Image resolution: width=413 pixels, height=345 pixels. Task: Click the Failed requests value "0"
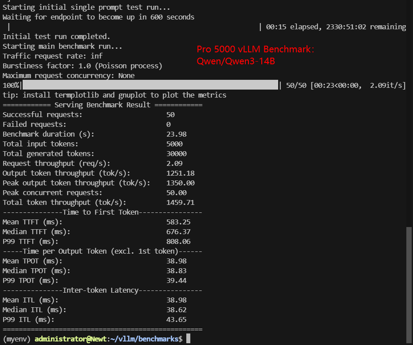click(x=169, y=124)
